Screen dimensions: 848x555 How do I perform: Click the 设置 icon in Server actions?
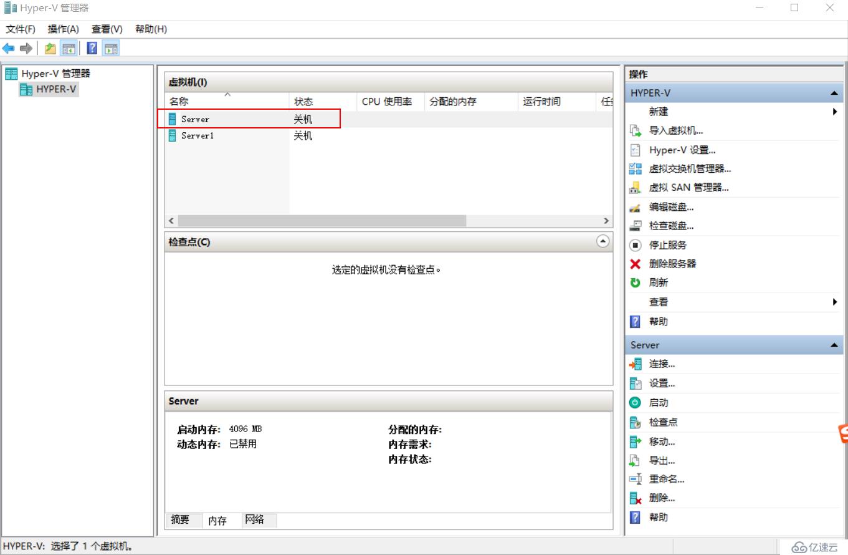tap(636, 384)
